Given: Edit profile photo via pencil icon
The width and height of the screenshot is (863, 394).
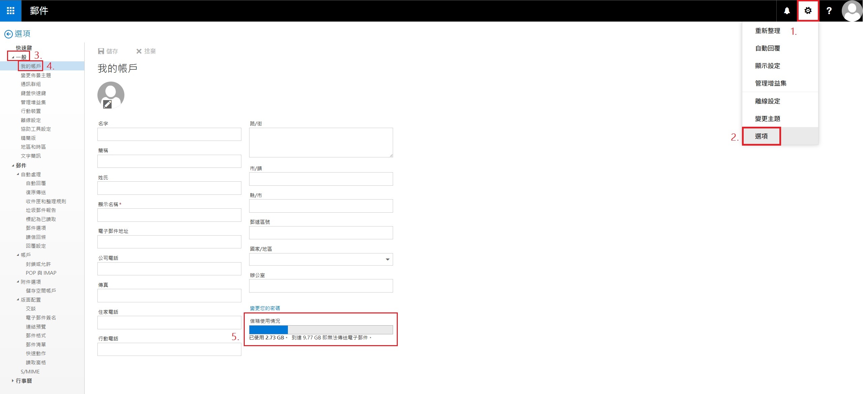Looking at the screenshot, I should tap(107, 104).
